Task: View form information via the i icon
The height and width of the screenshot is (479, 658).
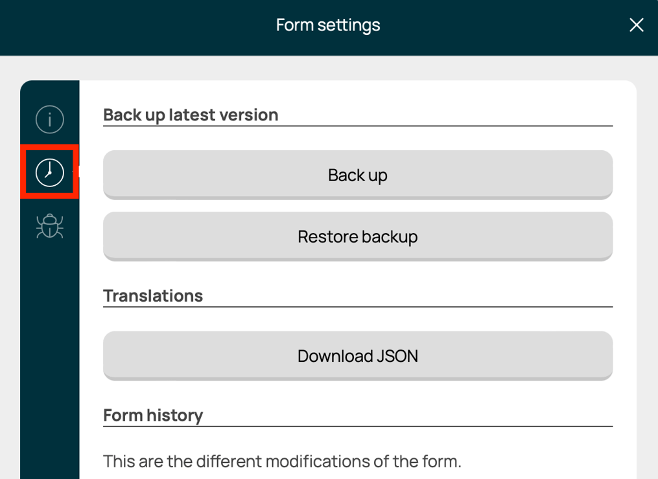Action: click(49, 119)
